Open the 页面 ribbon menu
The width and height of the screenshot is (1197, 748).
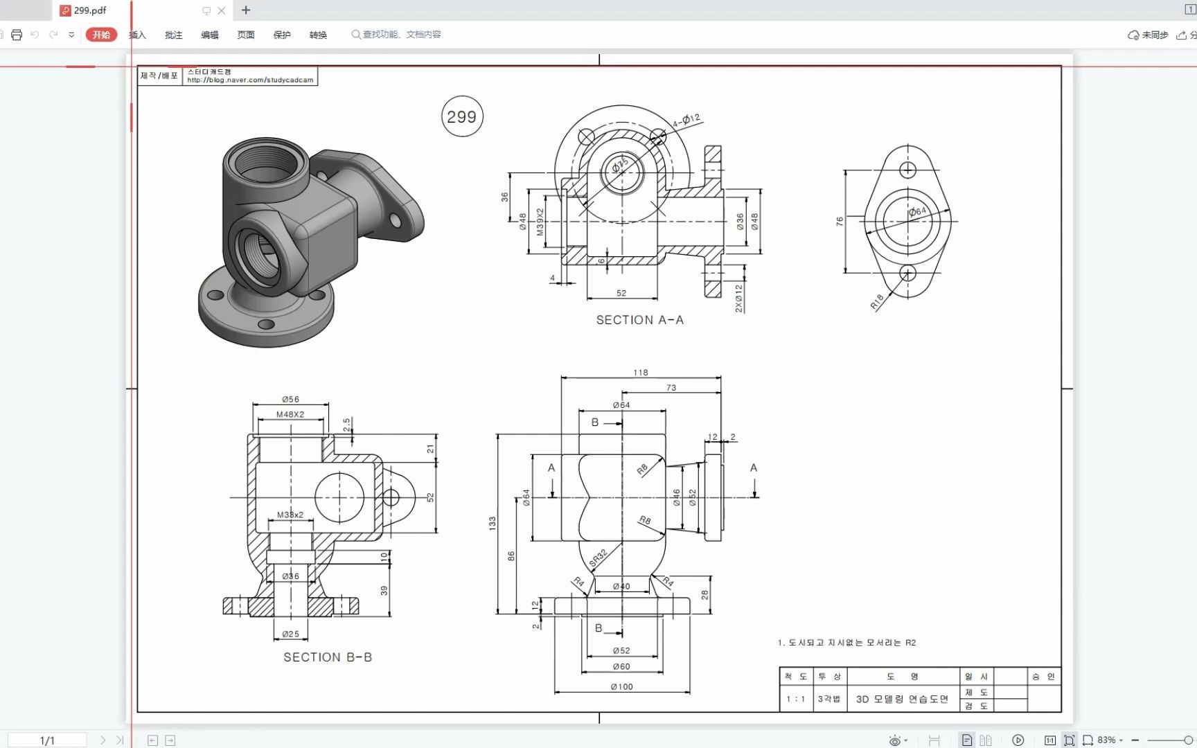[245, 34]
